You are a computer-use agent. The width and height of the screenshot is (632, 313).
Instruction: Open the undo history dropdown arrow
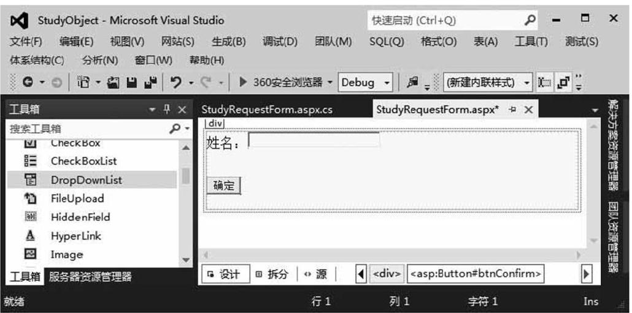191,83
